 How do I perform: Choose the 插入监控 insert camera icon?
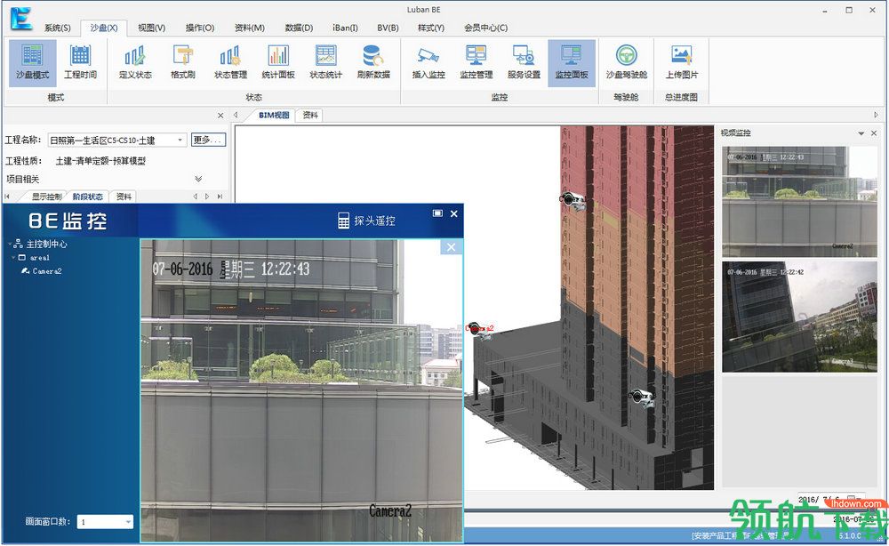pos(428,62)
